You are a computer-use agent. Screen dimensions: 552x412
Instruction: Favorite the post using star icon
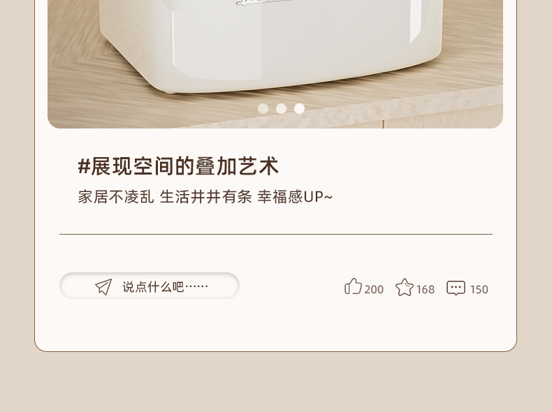coord(405,287)
